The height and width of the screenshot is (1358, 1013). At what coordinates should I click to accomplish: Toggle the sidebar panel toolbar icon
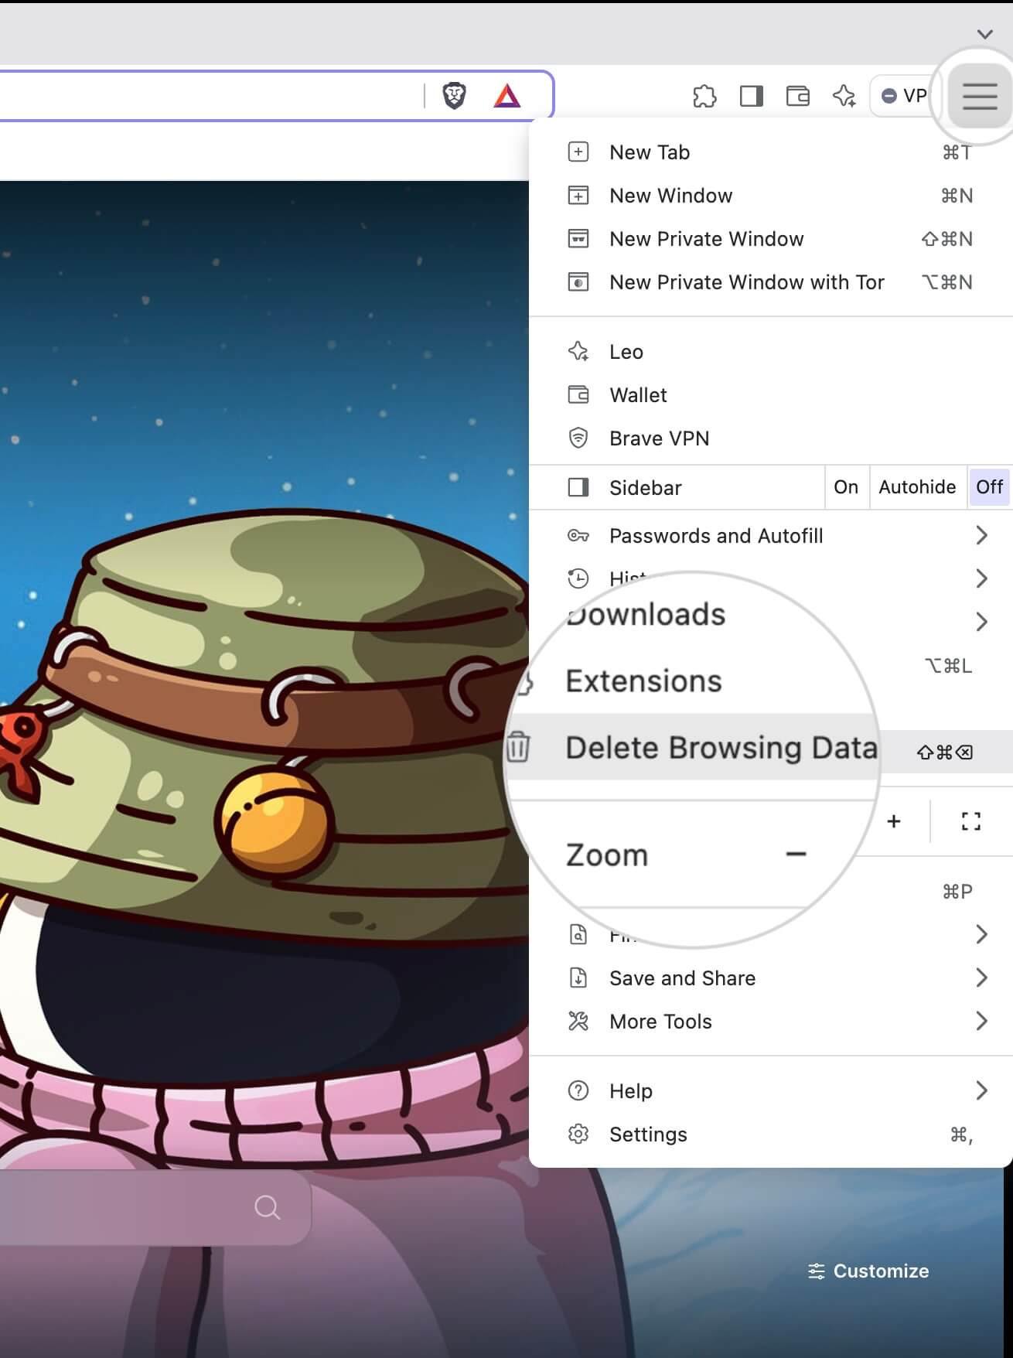tap(751, 96)
